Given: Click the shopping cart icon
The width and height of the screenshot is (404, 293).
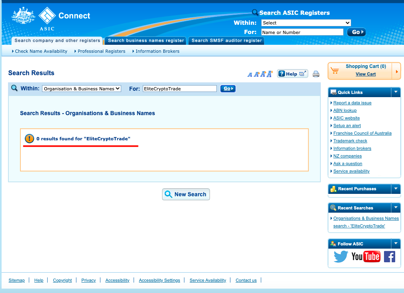Looking at the screenshot, I should (335, 70).
